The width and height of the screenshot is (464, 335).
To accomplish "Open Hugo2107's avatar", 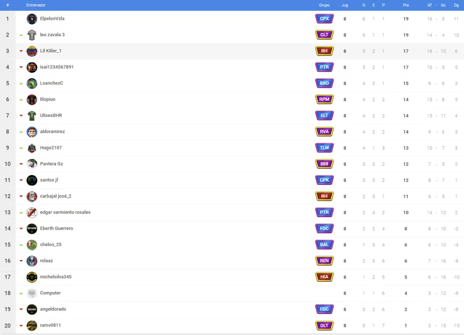I will tap(32, 147).
